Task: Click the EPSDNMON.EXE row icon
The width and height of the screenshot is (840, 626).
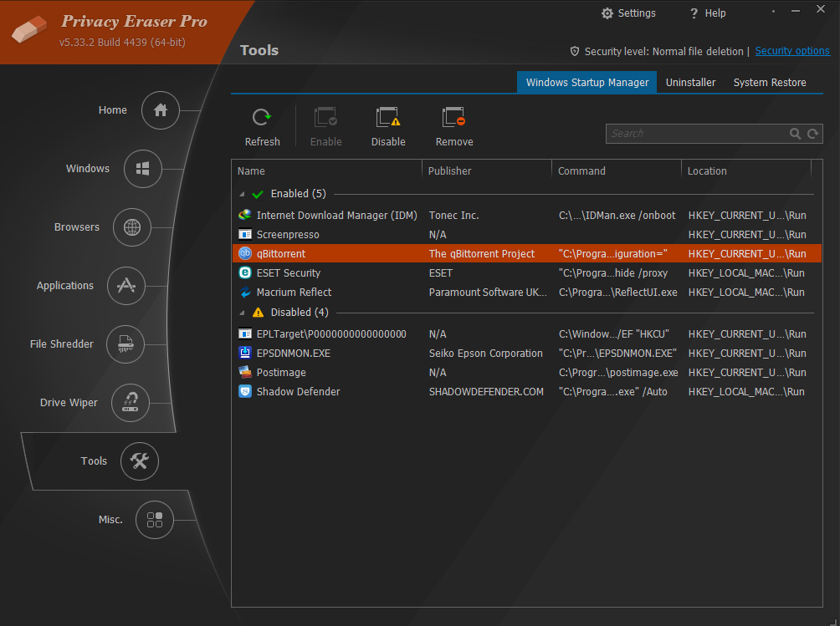Action: click(245, 354)
